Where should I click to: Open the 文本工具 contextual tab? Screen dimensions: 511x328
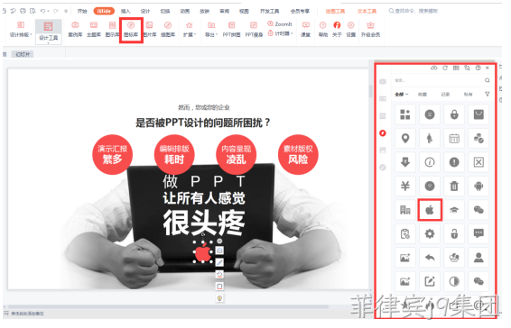pyautogui.click(x=367, y=11)
